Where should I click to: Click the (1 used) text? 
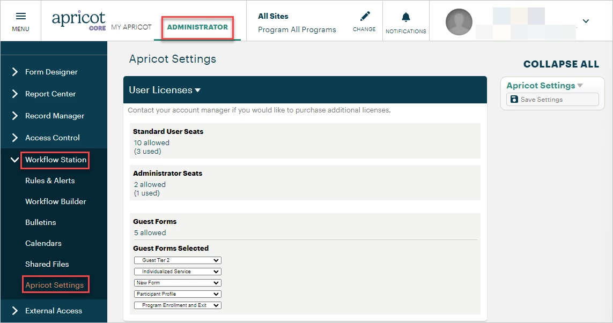pyautogui.click(x=146, y=193)
